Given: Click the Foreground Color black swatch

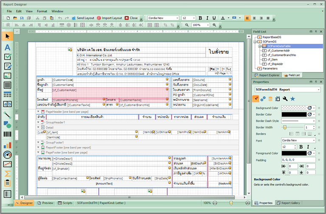Looking at the screenshot, I should (x=293, y=153).
